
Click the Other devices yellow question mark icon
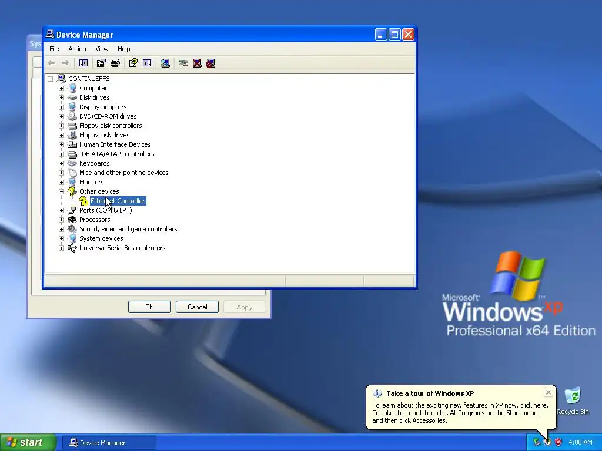pos(72,191)
